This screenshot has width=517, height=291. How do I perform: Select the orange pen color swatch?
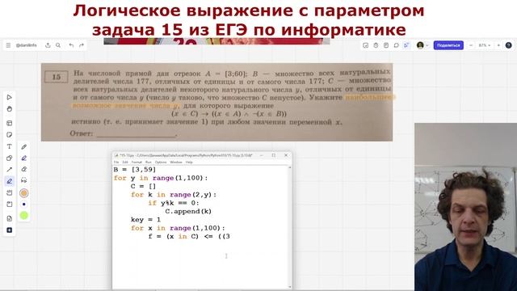click(23, 193)
